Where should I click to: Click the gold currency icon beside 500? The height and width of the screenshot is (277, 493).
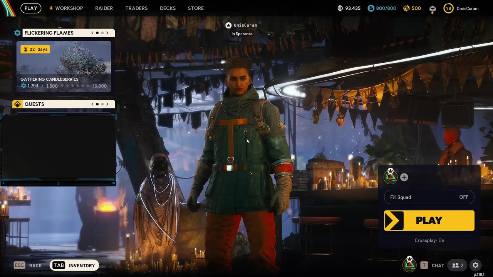click(406, 8)
